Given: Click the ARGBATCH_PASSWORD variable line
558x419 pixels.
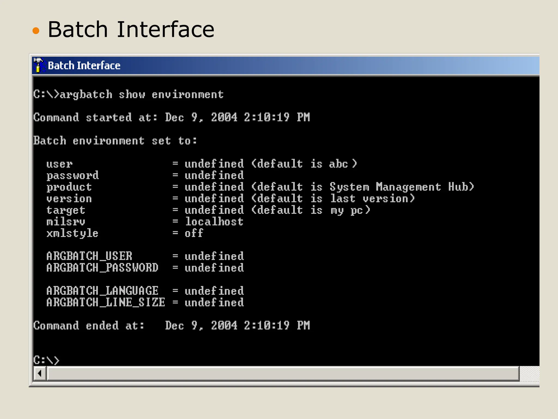Looking at the screenshot, I should click(145, 268).
